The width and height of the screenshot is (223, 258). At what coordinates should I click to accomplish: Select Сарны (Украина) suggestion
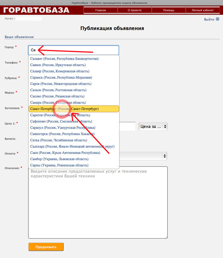pos(74,165)
